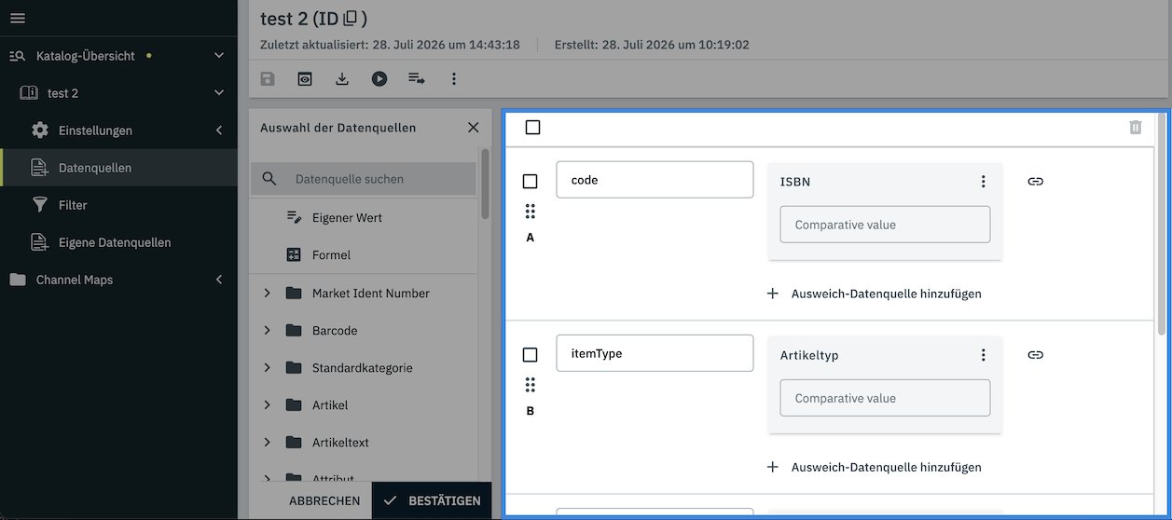This screenshot has width=1172, height=520.
Task: Open the hamburger menu
Action: click(x=18, y=19)
